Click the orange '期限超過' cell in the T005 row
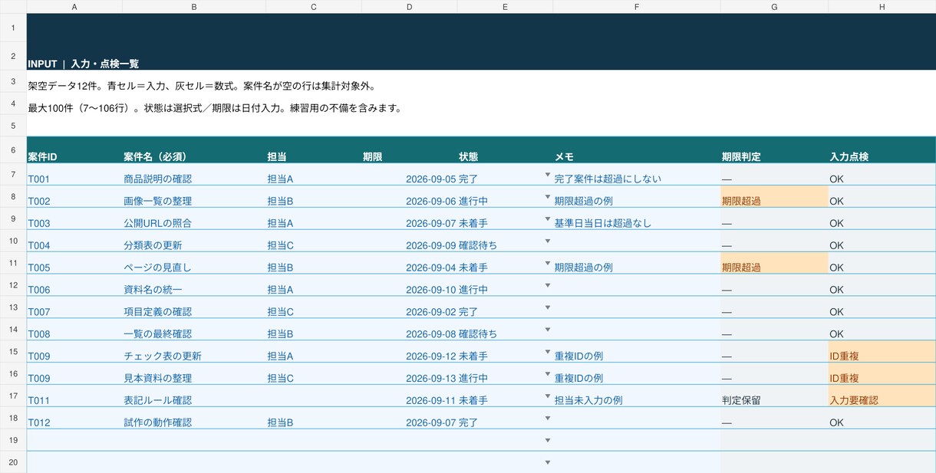 [x=774, y=264]
